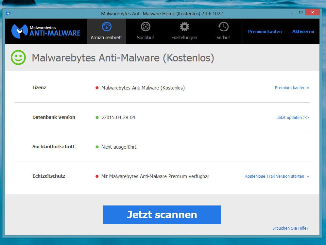The image size is (326, 245).
Task: Click green status dot for Datenbank Version
Action: point(97,118)
